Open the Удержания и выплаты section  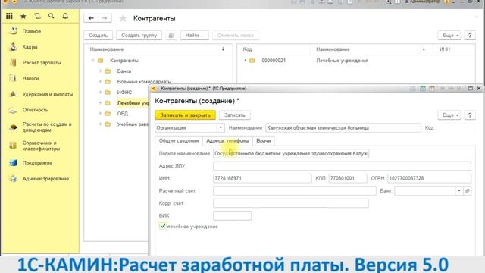tap(47, 94)
